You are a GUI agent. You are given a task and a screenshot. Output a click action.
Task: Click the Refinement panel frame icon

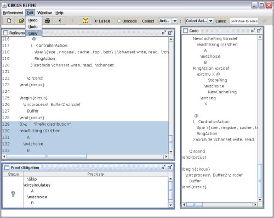pos(5,33)
